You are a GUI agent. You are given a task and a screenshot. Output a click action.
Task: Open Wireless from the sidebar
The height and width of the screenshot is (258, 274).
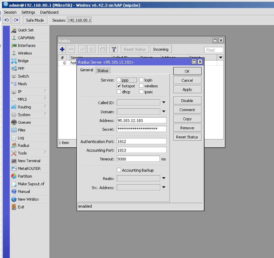coord(30,53)
